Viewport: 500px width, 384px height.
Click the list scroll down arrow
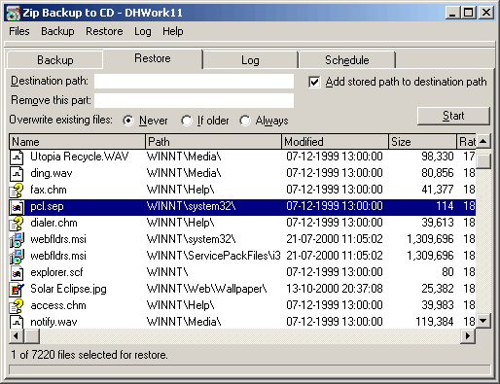click(483, 321)
